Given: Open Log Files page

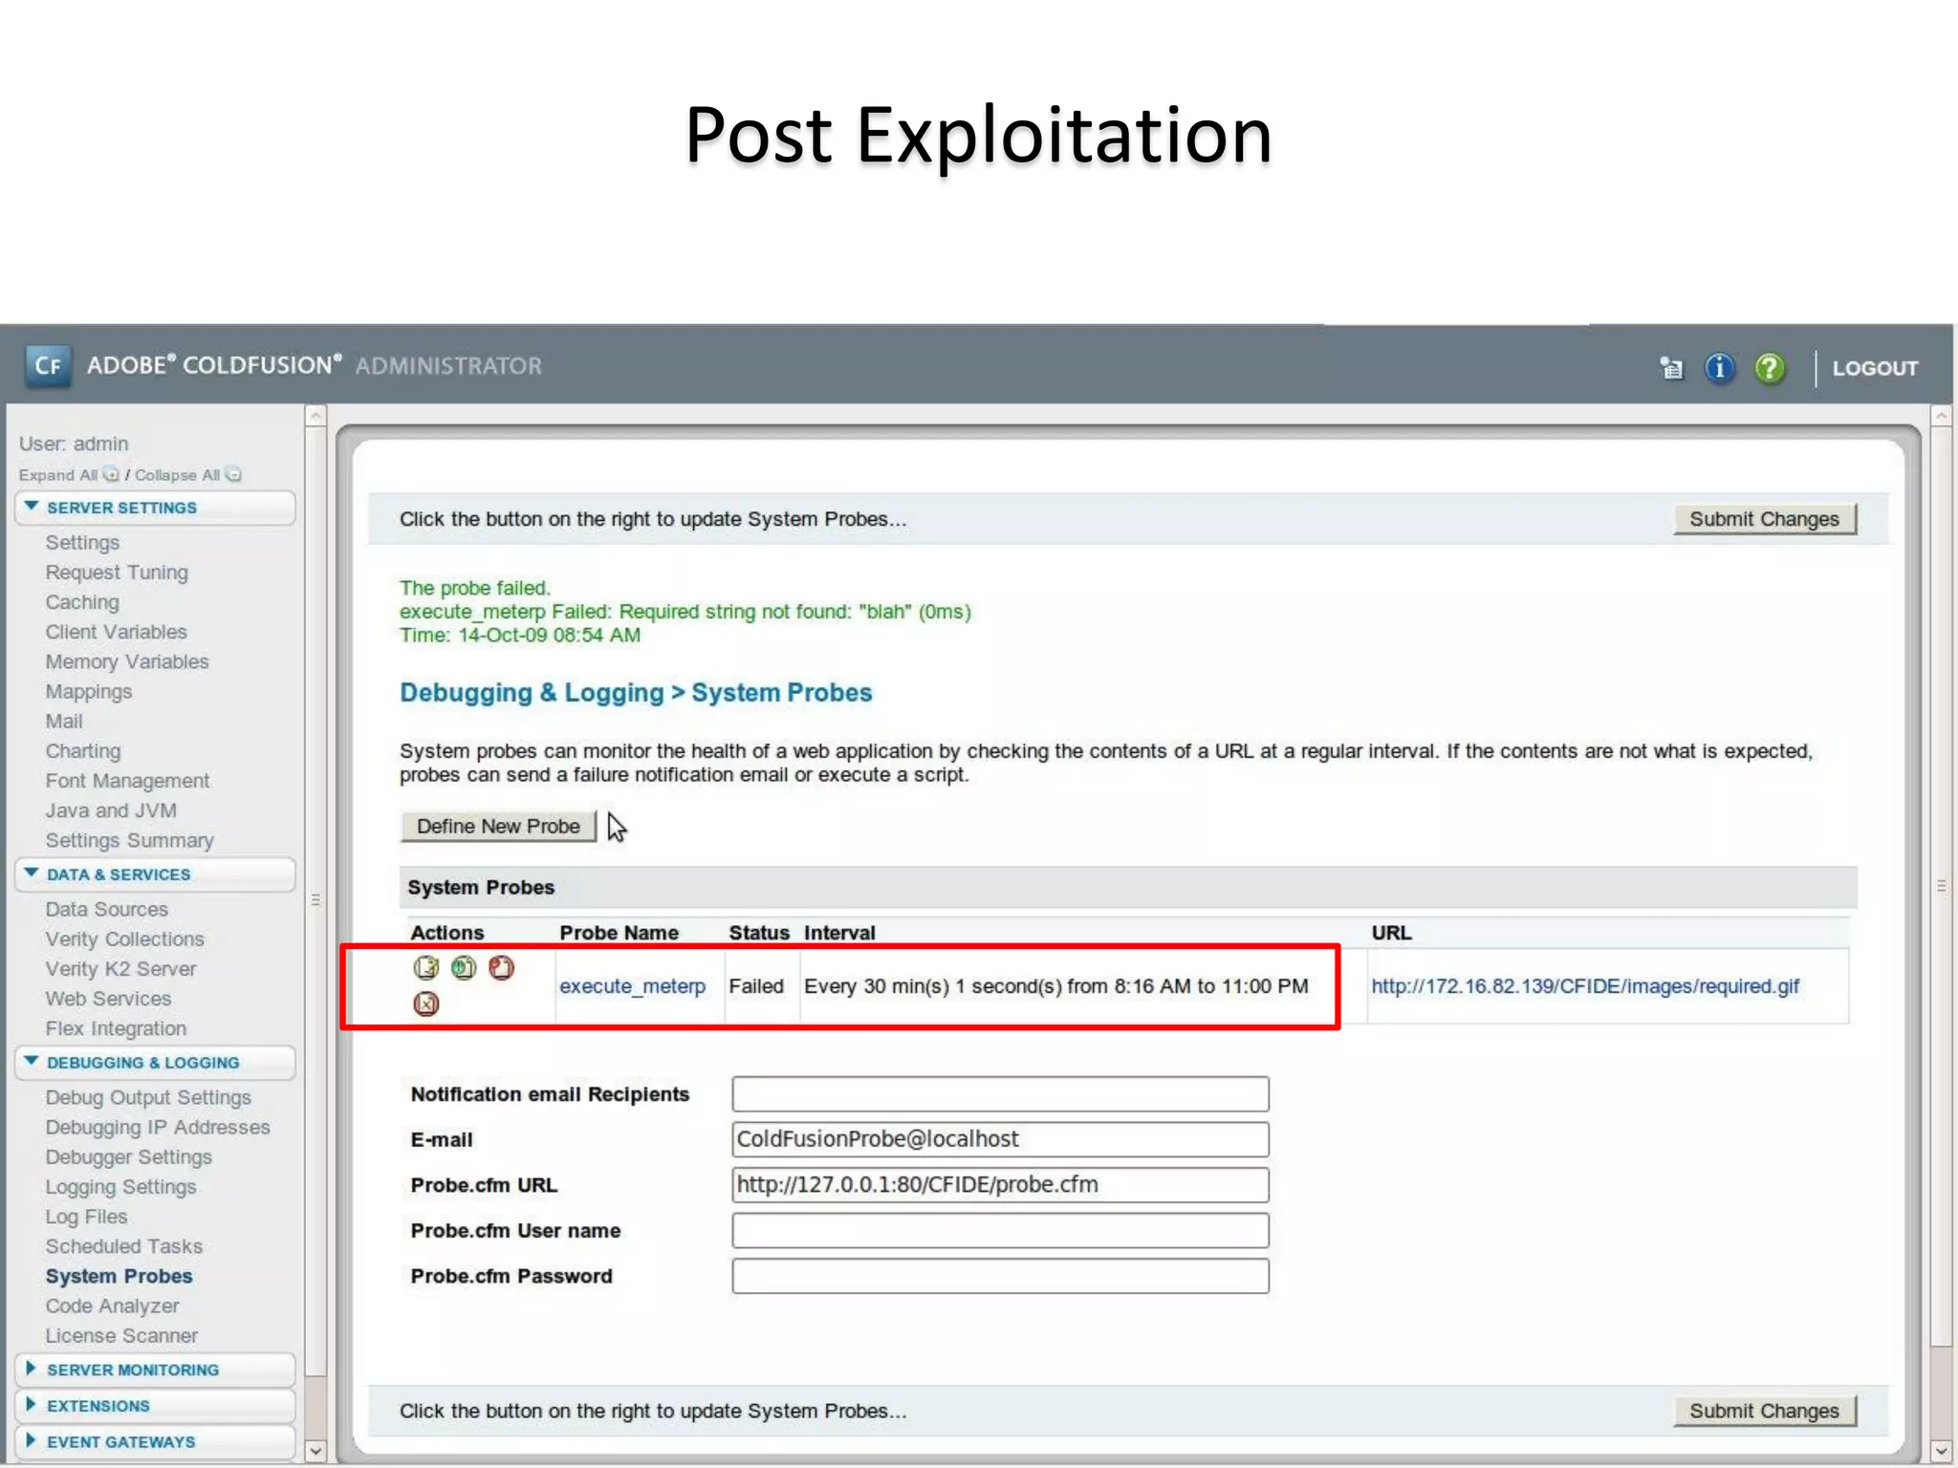Looking at the screenshot, I should coord(86,1217).
